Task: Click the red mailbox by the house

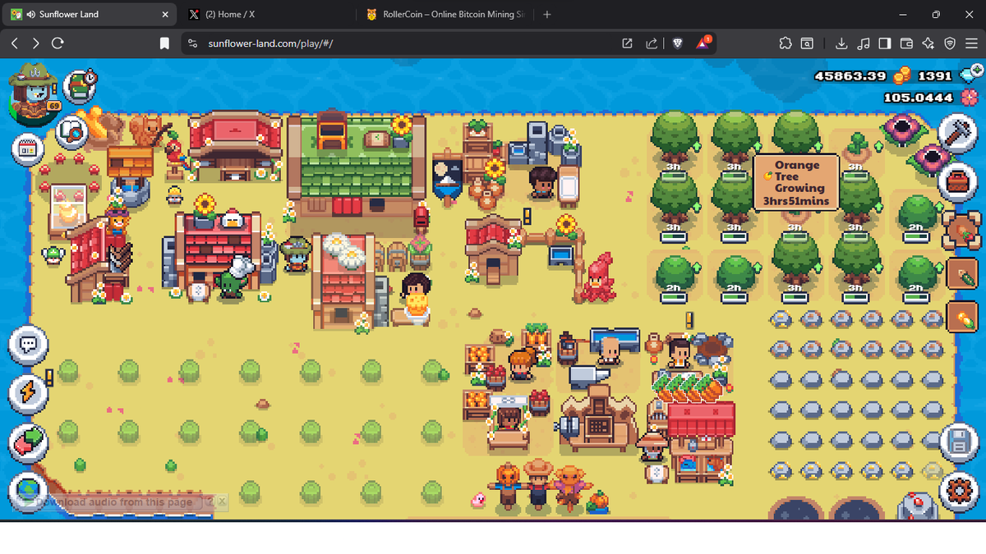Action: 422,217
